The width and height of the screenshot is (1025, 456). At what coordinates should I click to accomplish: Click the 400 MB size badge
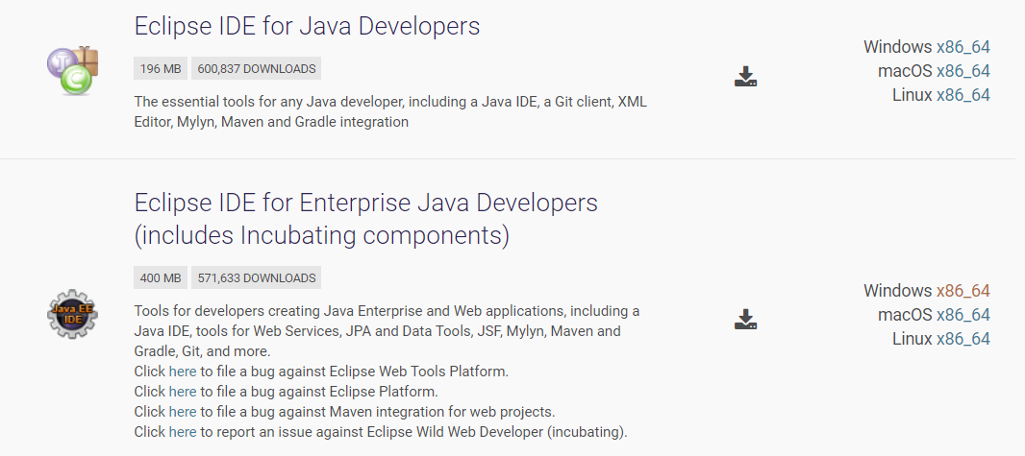[x=161, y=277]
